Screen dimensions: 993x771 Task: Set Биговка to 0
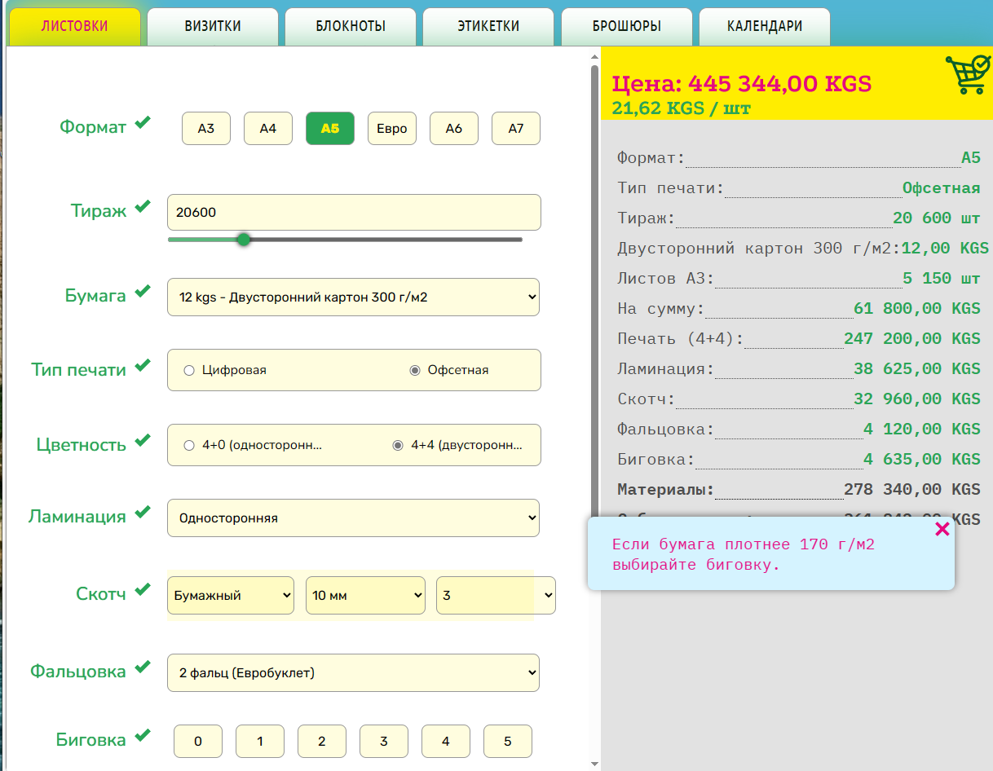coord(198,742)
